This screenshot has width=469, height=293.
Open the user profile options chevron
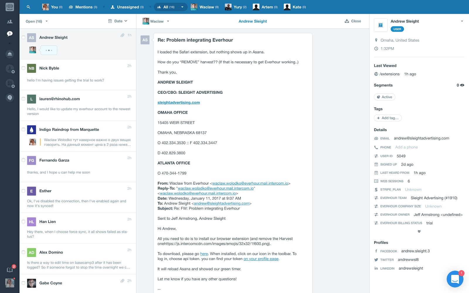pos(462,21)
